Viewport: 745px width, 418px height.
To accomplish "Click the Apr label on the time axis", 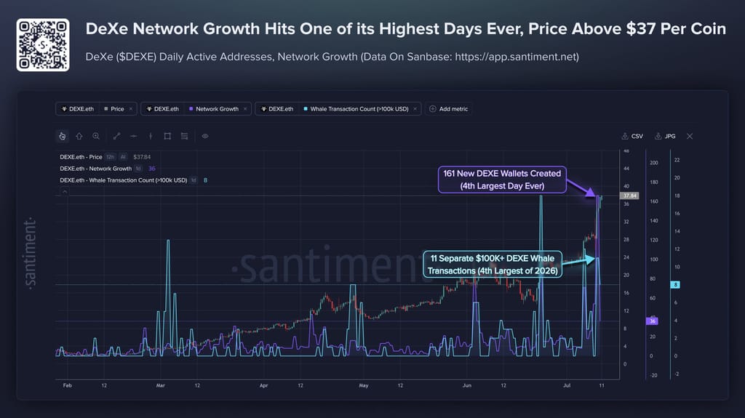I will point(263,386).
